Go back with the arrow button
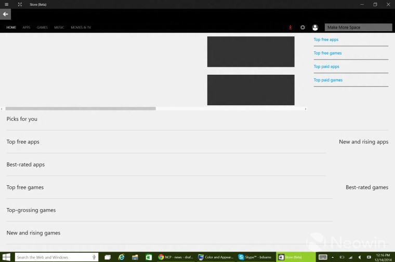Viewport: 395px width, 262px height. (x=5, y=15)
